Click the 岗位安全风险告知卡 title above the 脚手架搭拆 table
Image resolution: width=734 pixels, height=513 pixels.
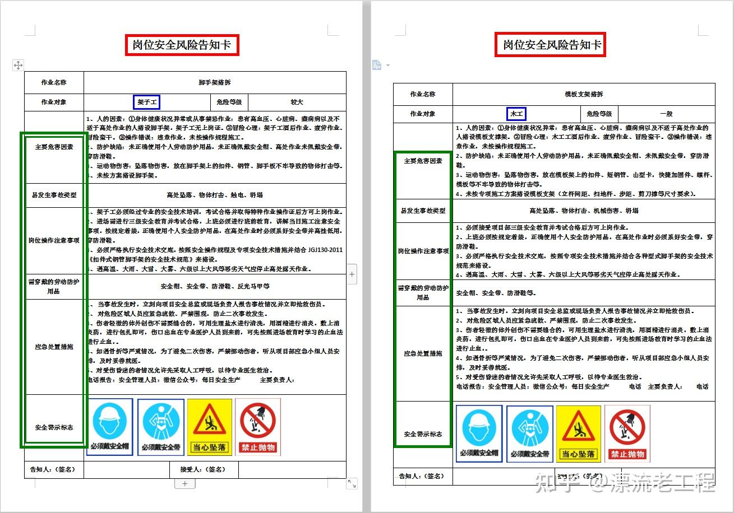point(182,45)
